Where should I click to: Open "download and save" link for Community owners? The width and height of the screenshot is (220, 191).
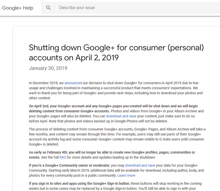[140, 165]
